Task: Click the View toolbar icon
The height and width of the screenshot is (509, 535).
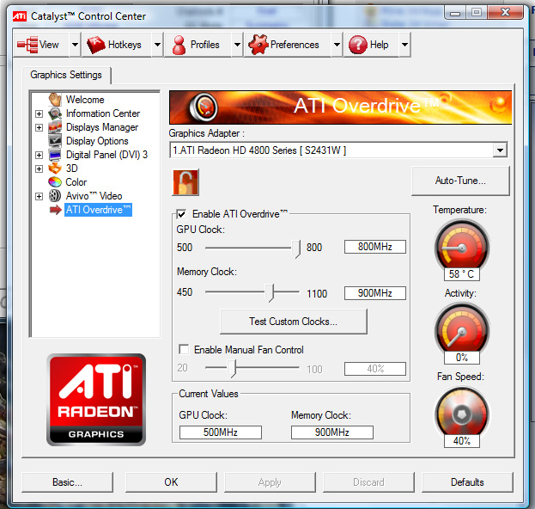Action: point(27,45)
